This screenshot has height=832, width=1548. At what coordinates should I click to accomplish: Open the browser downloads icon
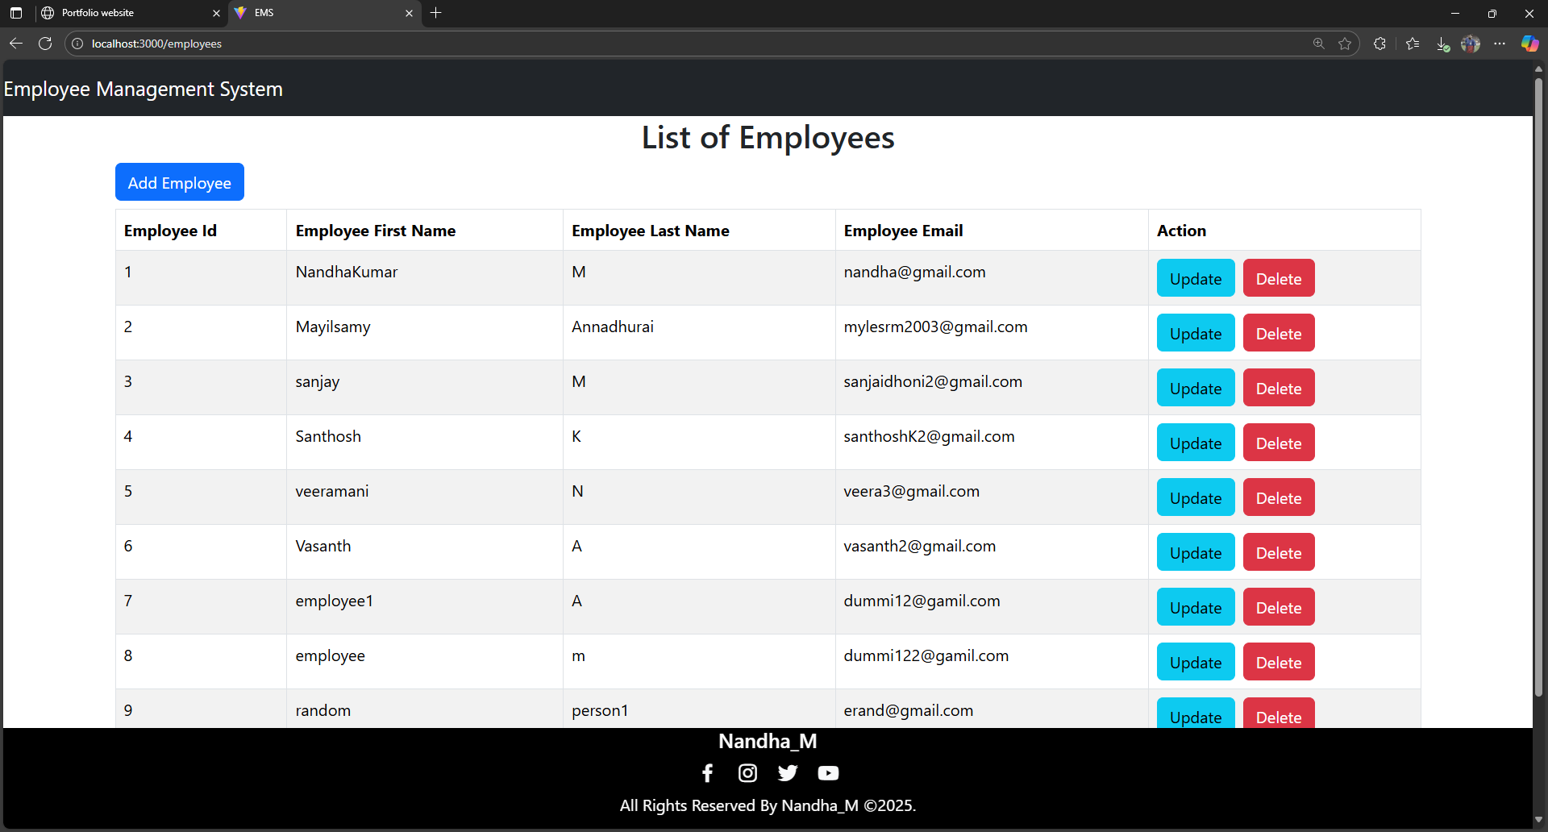click(x=1442, y=44)
